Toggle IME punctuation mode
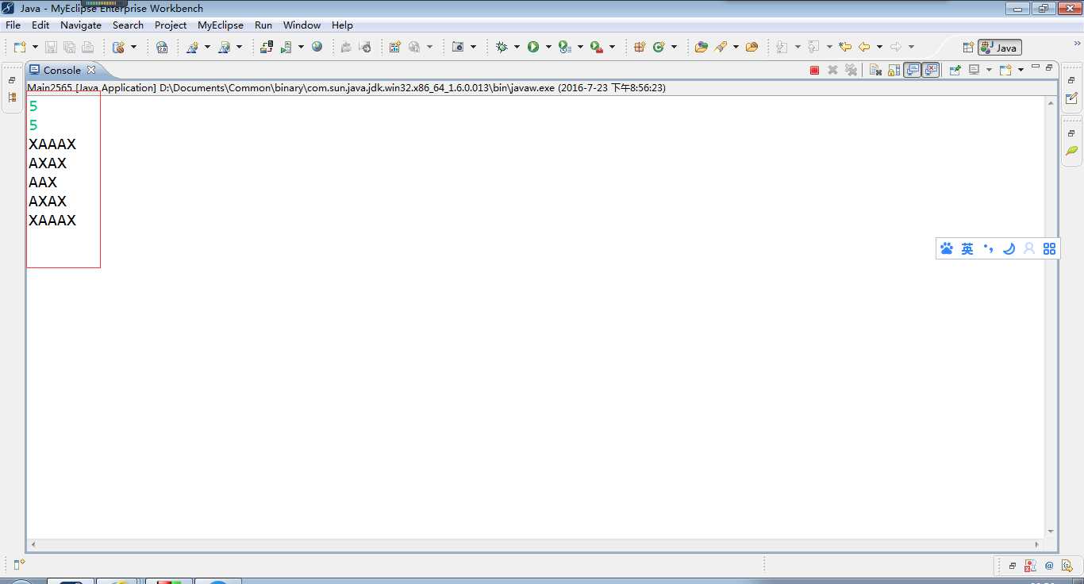The height and width of the screenshot is (584, 1084). click(988, 249)
